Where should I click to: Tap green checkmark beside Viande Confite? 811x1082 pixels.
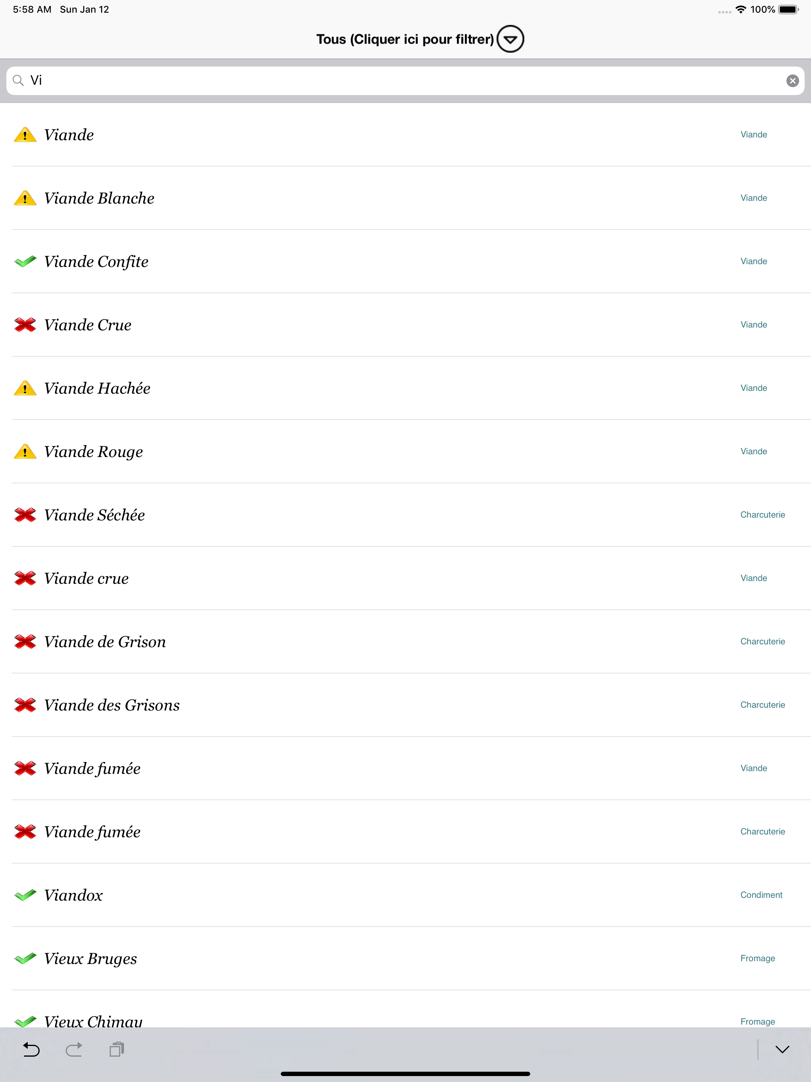pos(25,262)
